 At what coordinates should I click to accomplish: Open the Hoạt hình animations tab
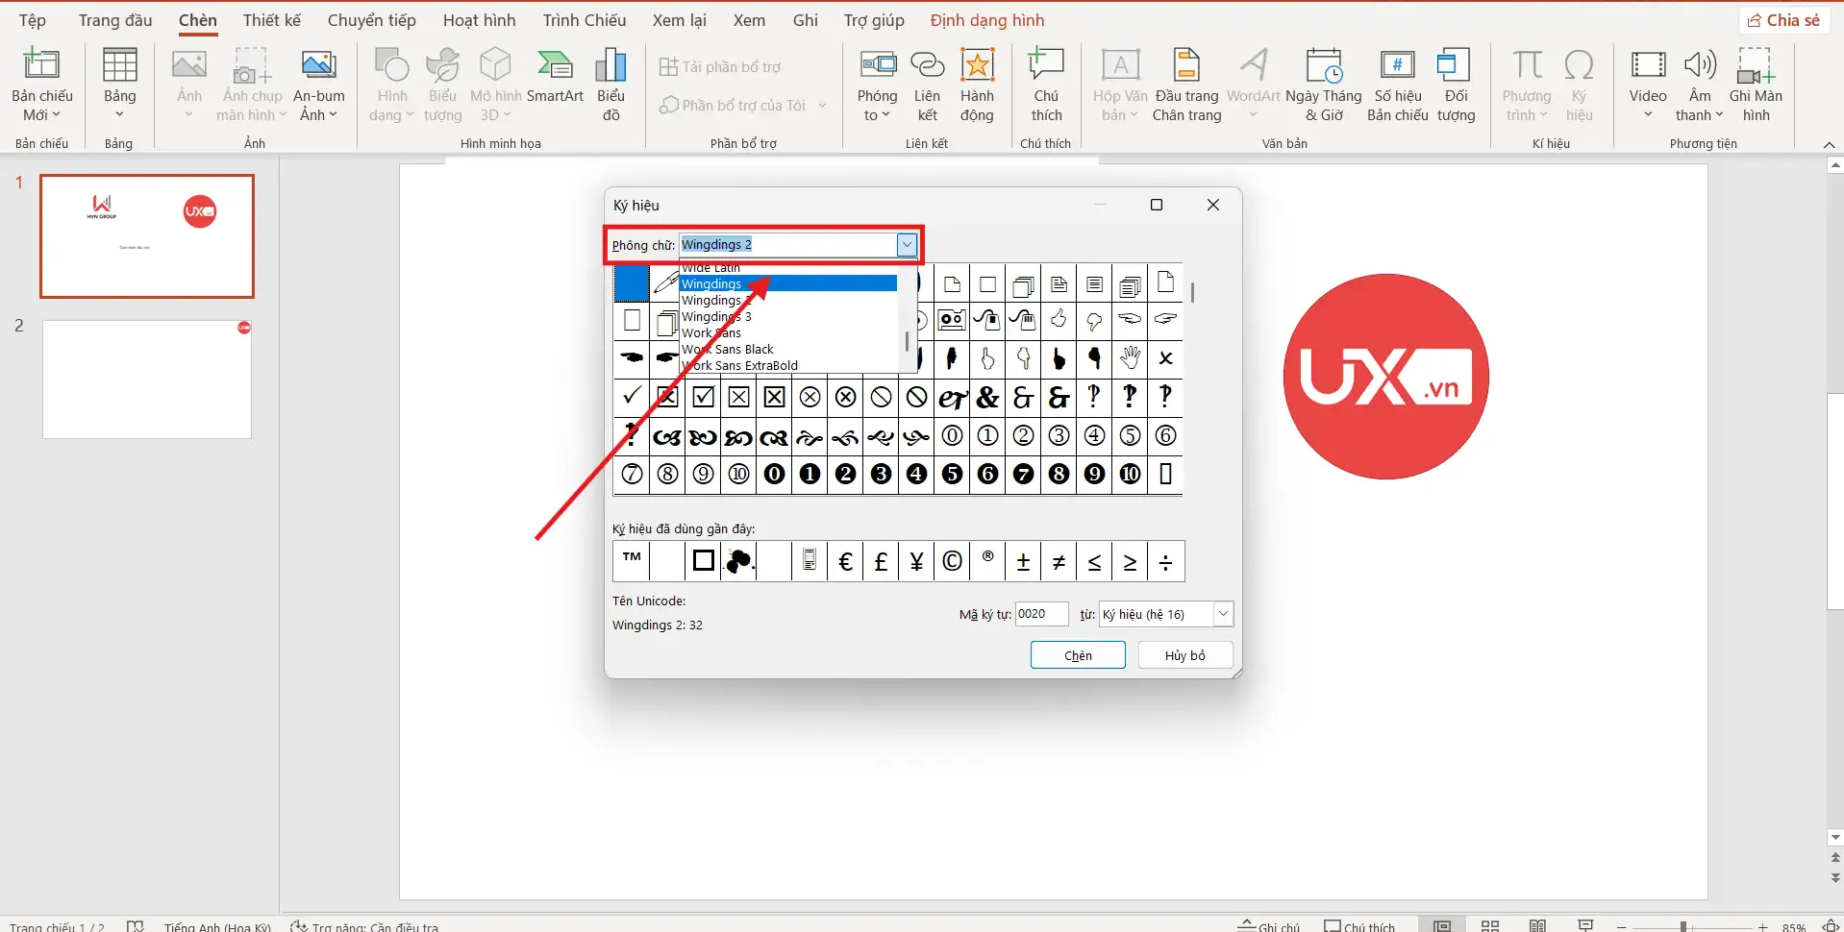tap(480, 20)
